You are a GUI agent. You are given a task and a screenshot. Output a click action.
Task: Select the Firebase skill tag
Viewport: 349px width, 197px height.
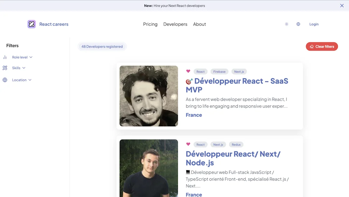click(219, 72)
